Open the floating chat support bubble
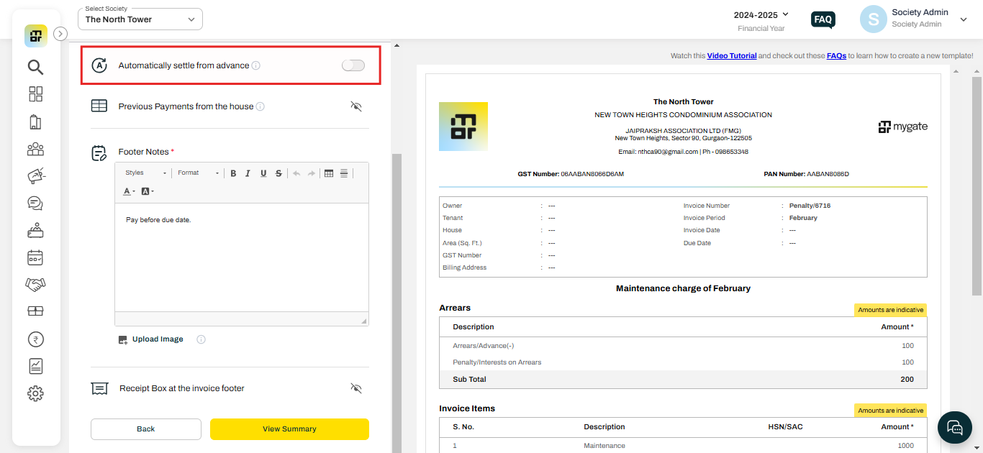 (954, 427)
